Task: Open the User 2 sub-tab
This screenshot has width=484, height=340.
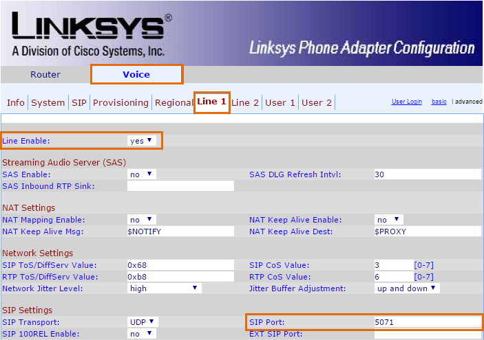Action: (x=317, y=102)
